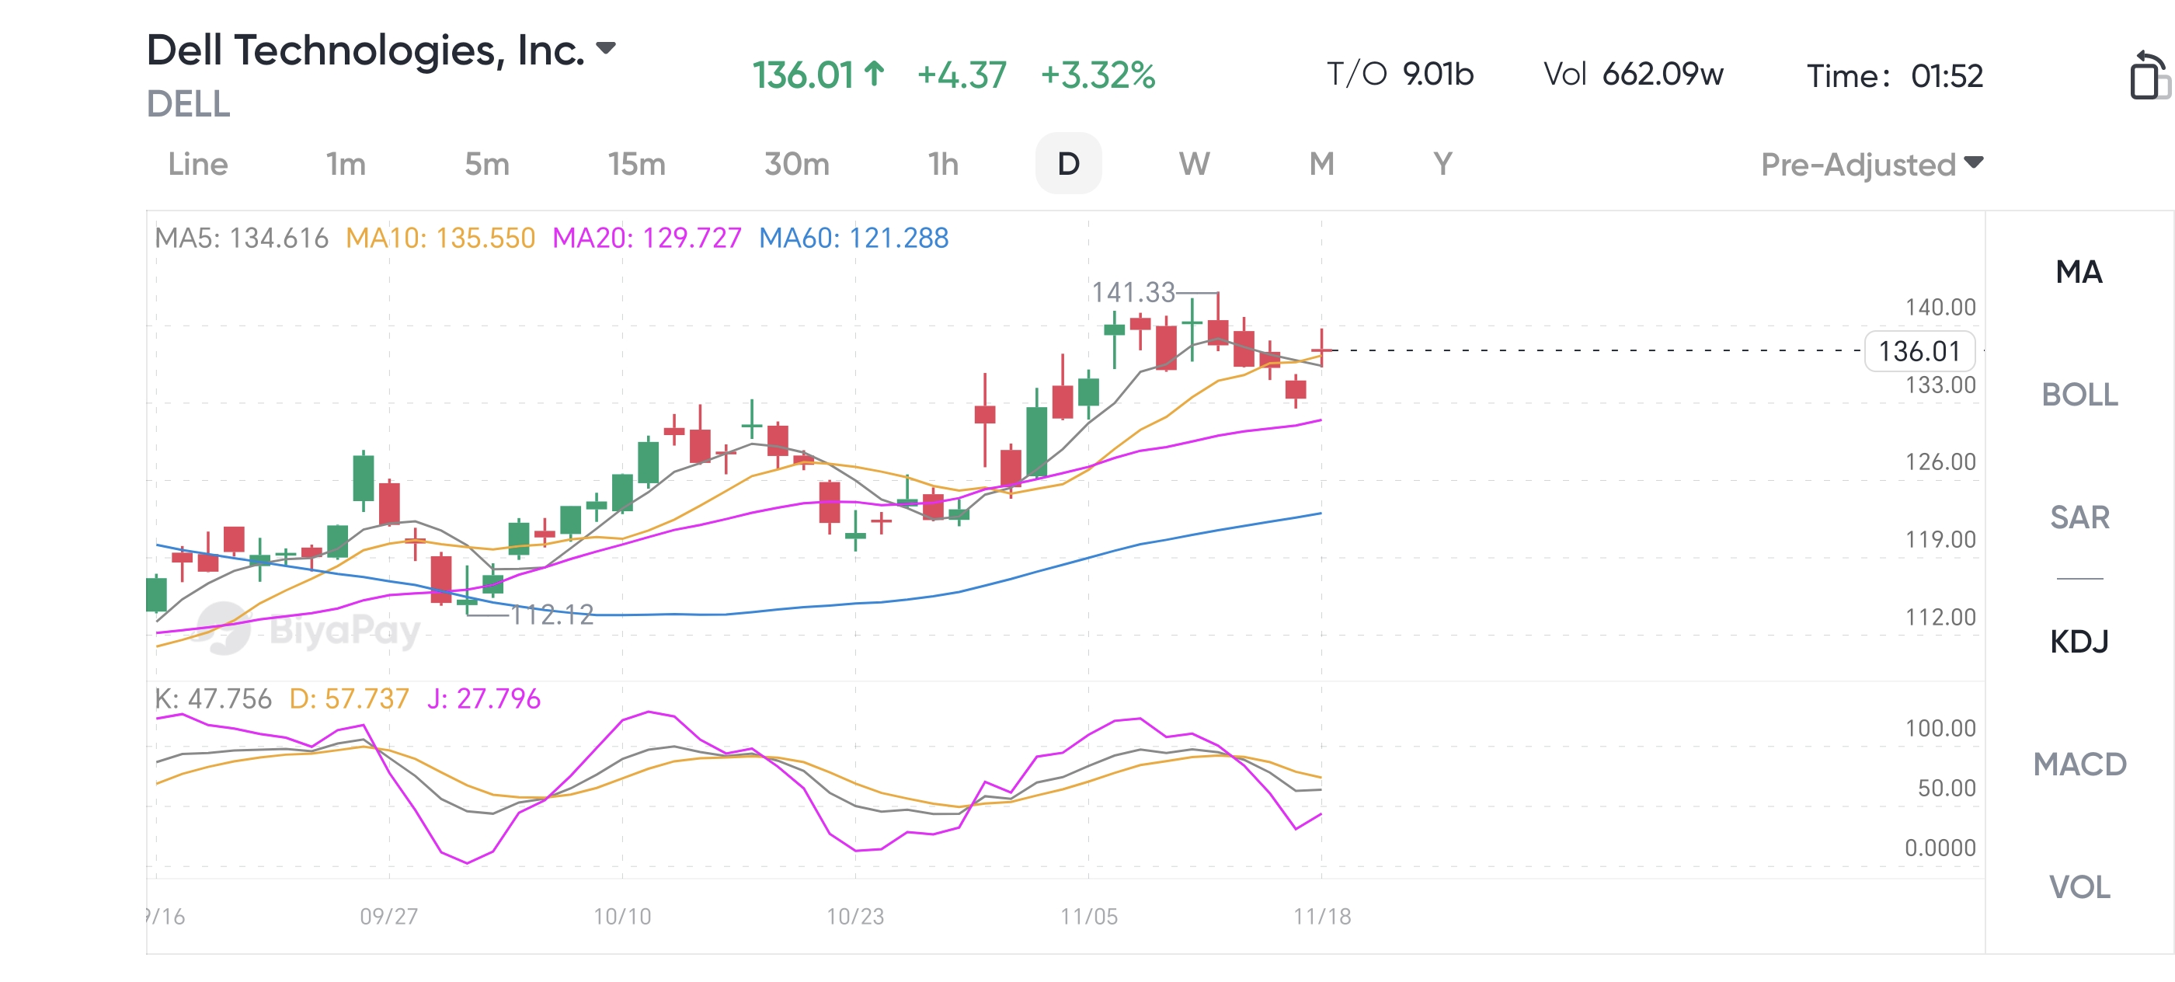Select the W weekly timeframe
Screen dimensions: 2175x982
coord(1194,164)
